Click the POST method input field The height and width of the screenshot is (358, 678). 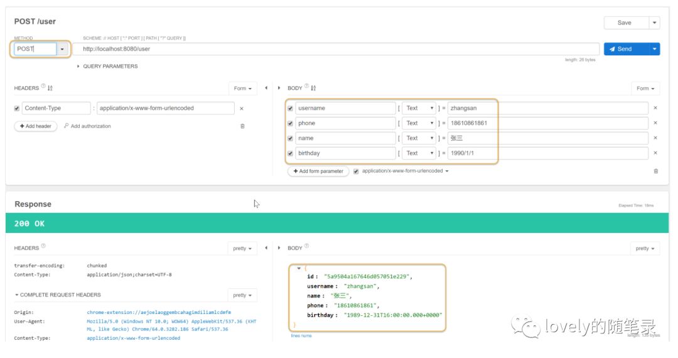tap(35, 49)
